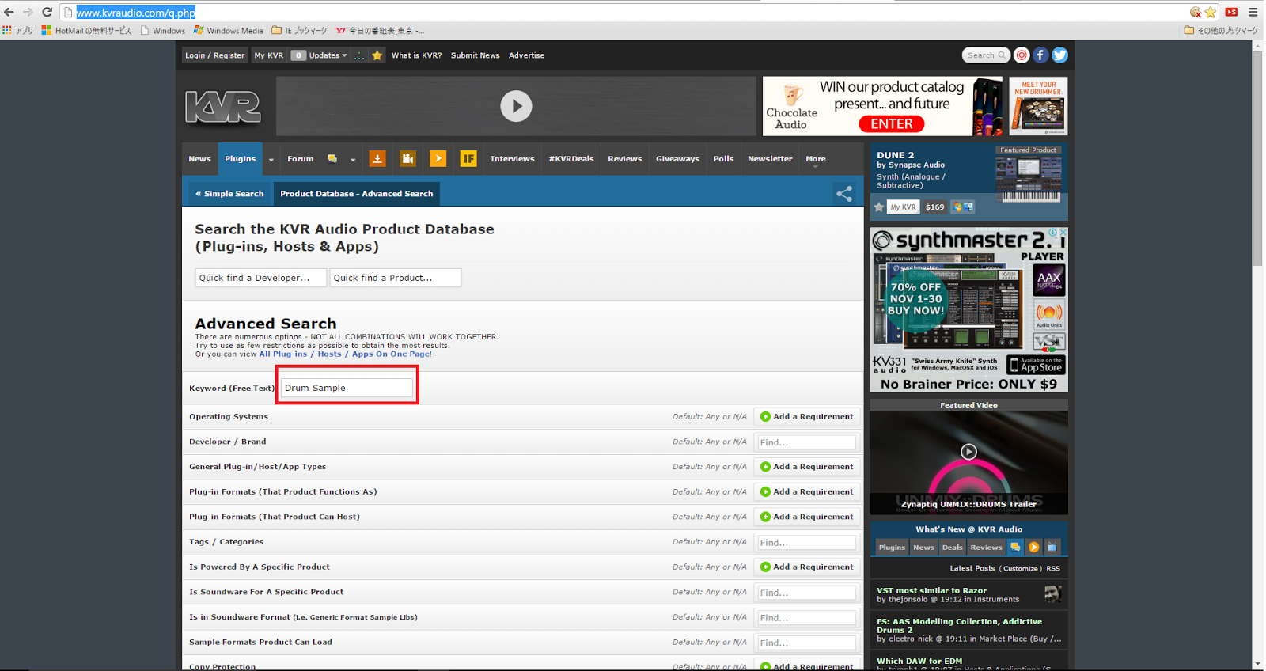Expand the Plugins submenu arrow
The width and height of the screenshot is (1266, 671).
point(271,159)
